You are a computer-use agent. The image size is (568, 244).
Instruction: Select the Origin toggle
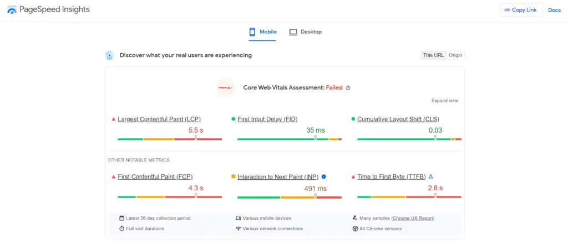click(455, 55)
